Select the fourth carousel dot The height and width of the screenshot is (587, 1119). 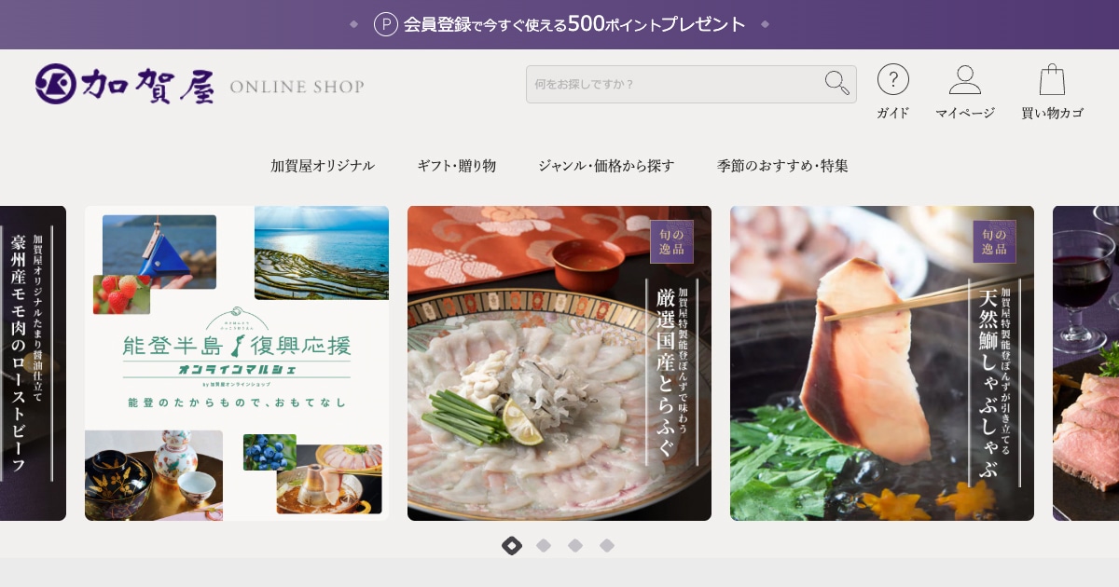(607, 545)
